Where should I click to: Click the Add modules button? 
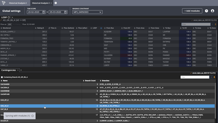pyautogui.click(x=192, y=11)
